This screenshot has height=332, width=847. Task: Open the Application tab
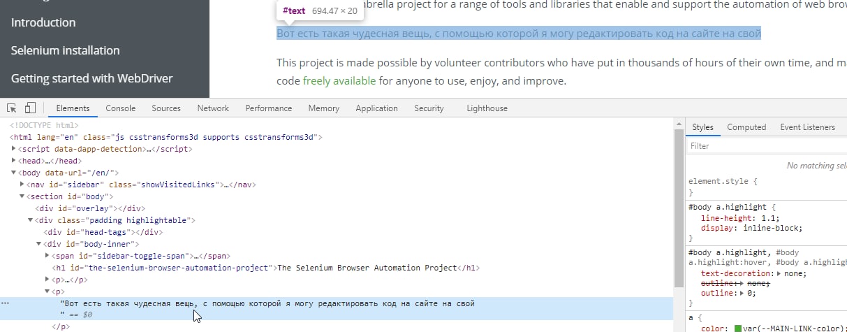[x=376, y=108]
